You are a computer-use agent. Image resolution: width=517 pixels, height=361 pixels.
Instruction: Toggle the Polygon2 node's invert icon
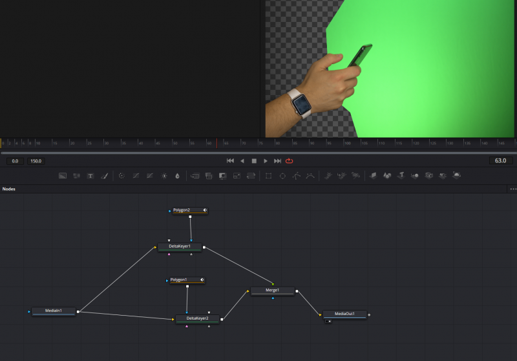205,210
